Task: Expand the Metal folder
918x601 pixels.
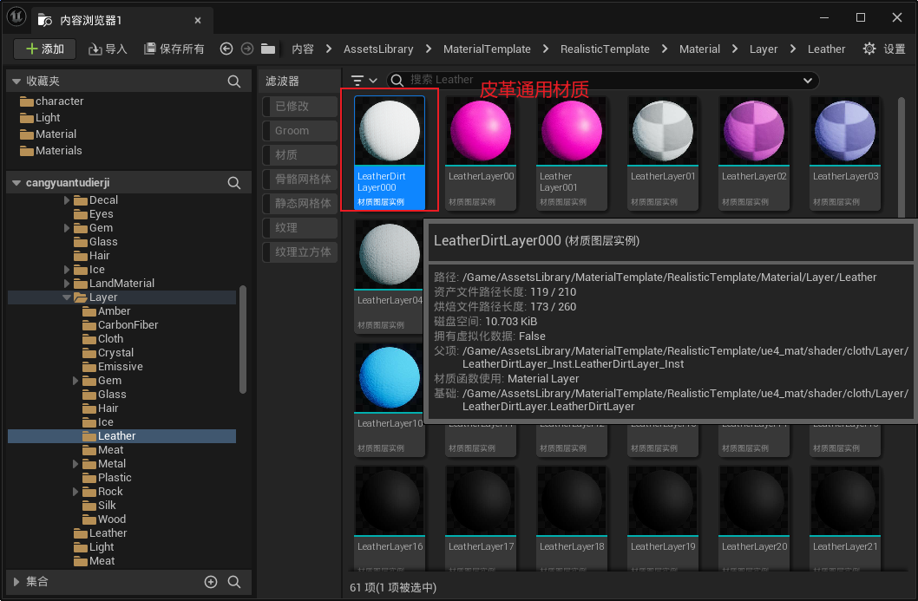Action: point(77,464)
